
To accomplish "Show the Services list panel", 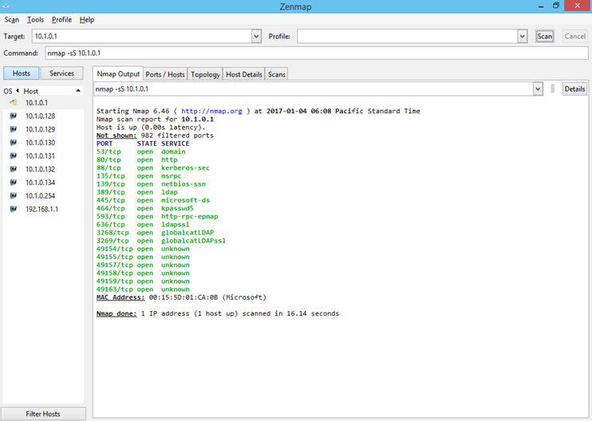I will tap(62, 73).
